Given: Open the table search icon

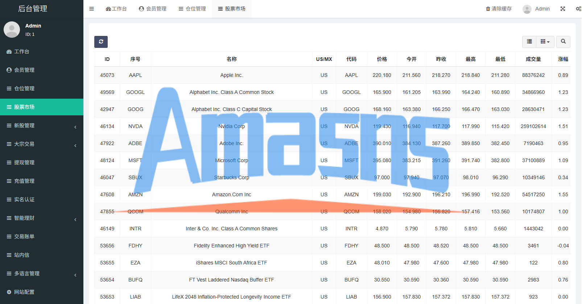Looking at the screenshot, I should [x=563, y=42].
